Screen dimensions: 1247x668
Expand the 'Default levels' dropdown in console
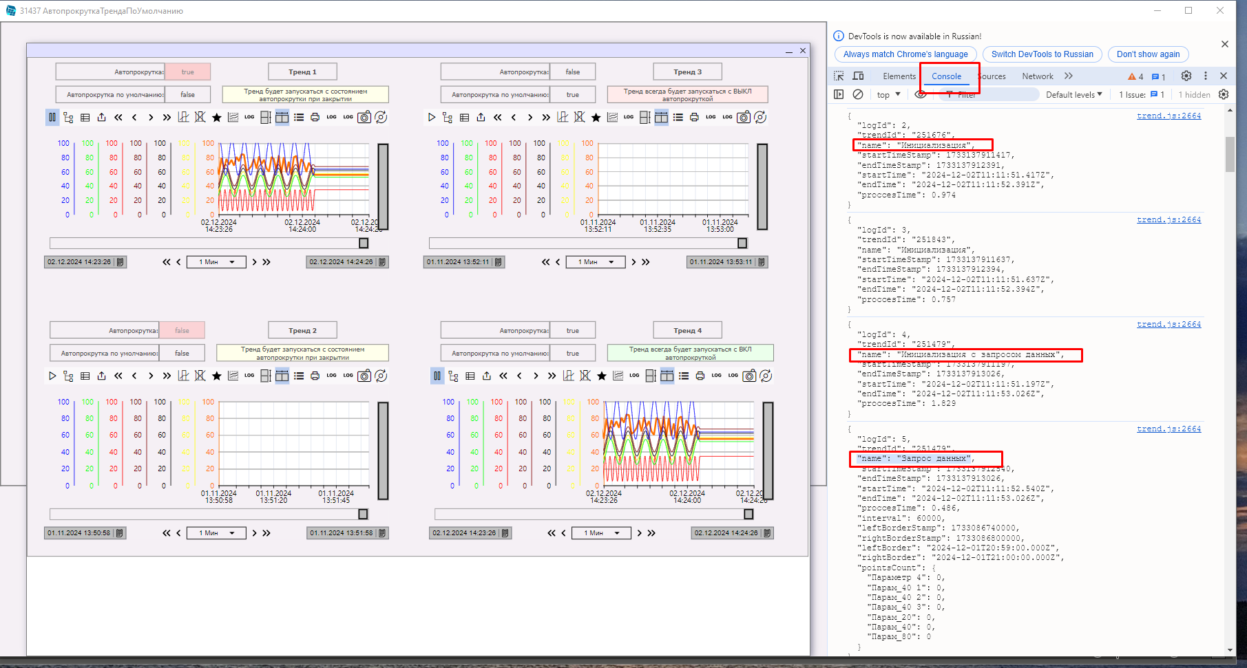pos(1073,95)
